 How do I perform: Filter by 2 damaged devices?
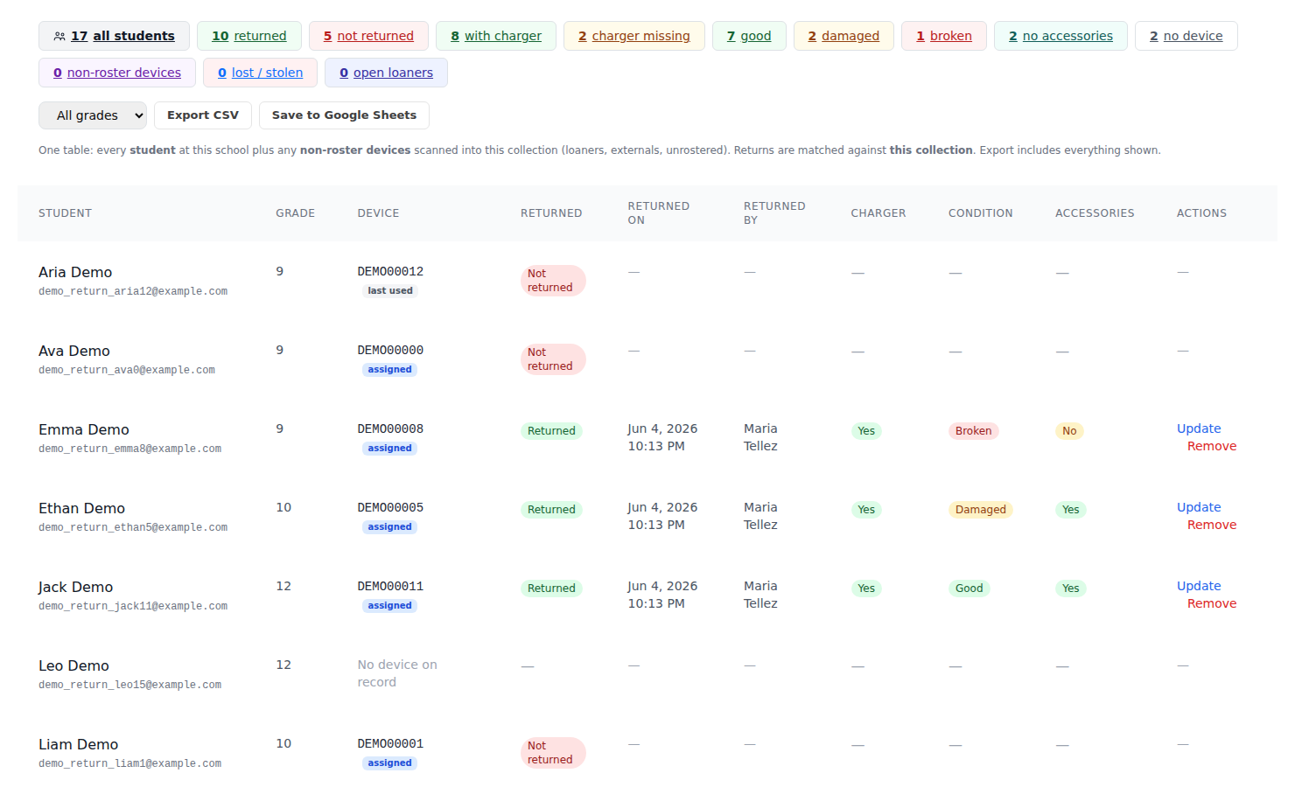[843, 36]
